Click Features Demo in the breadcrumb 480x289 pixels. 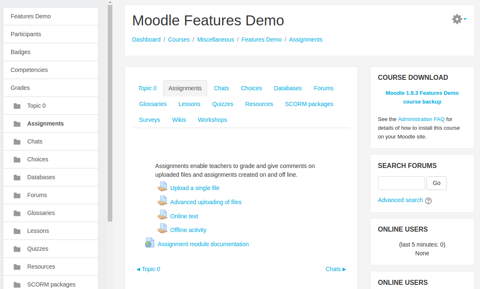262,40
